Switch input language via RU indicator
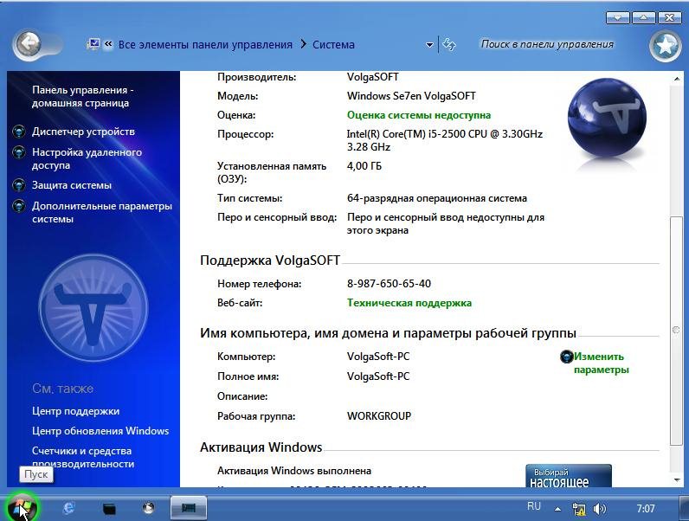Image resolution: width=689 pixels, height=521 pixels. pos(534,506)
